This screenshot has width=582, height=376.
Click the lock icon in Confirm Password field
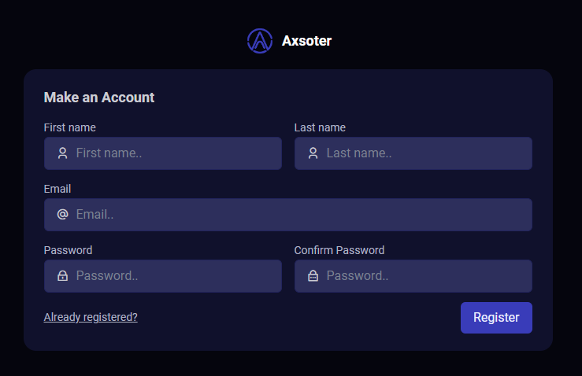[x=313, y=275]
